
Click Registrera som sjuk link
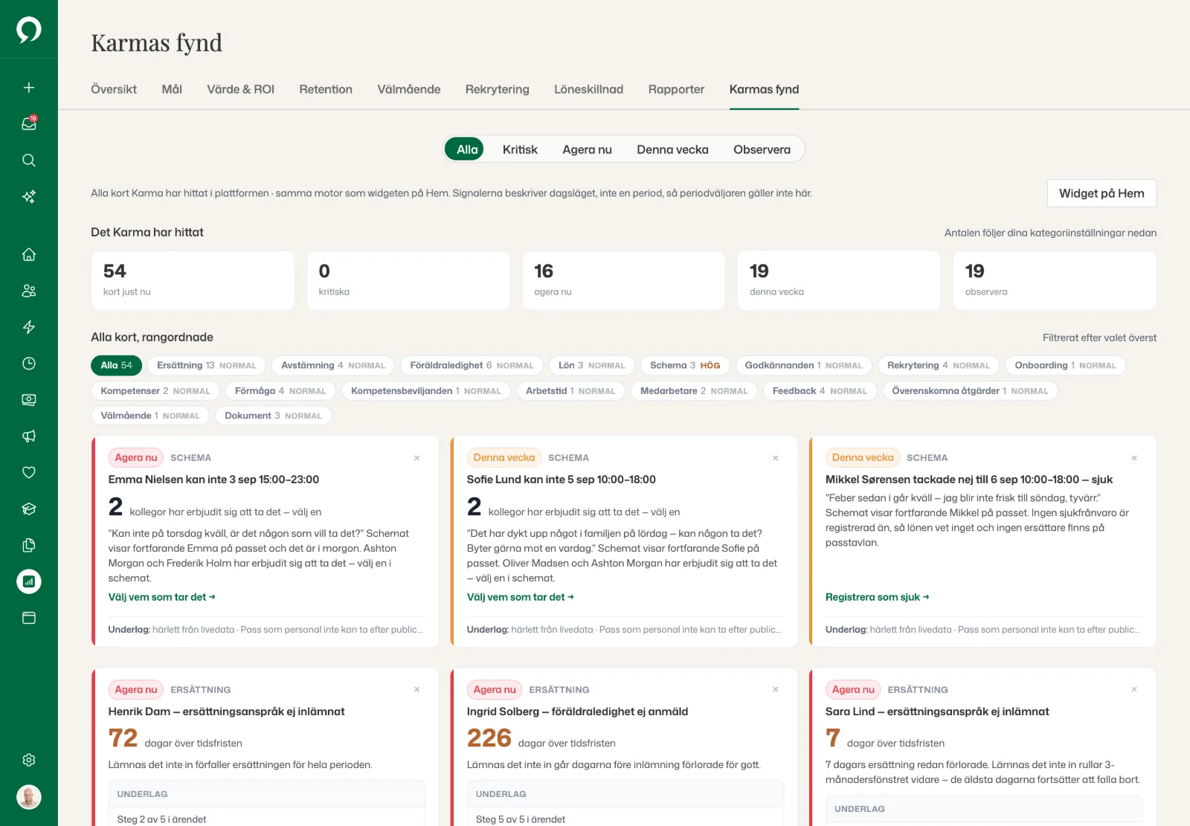click(877, 597)
